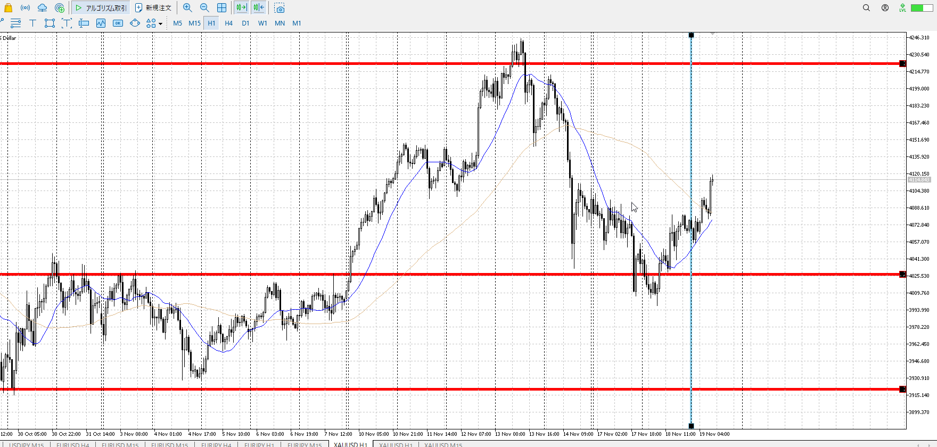This screenshot has width=937, height=447.
Task: Switch to the USDJPY M15 chart tab
Action: tap(27, 444)
